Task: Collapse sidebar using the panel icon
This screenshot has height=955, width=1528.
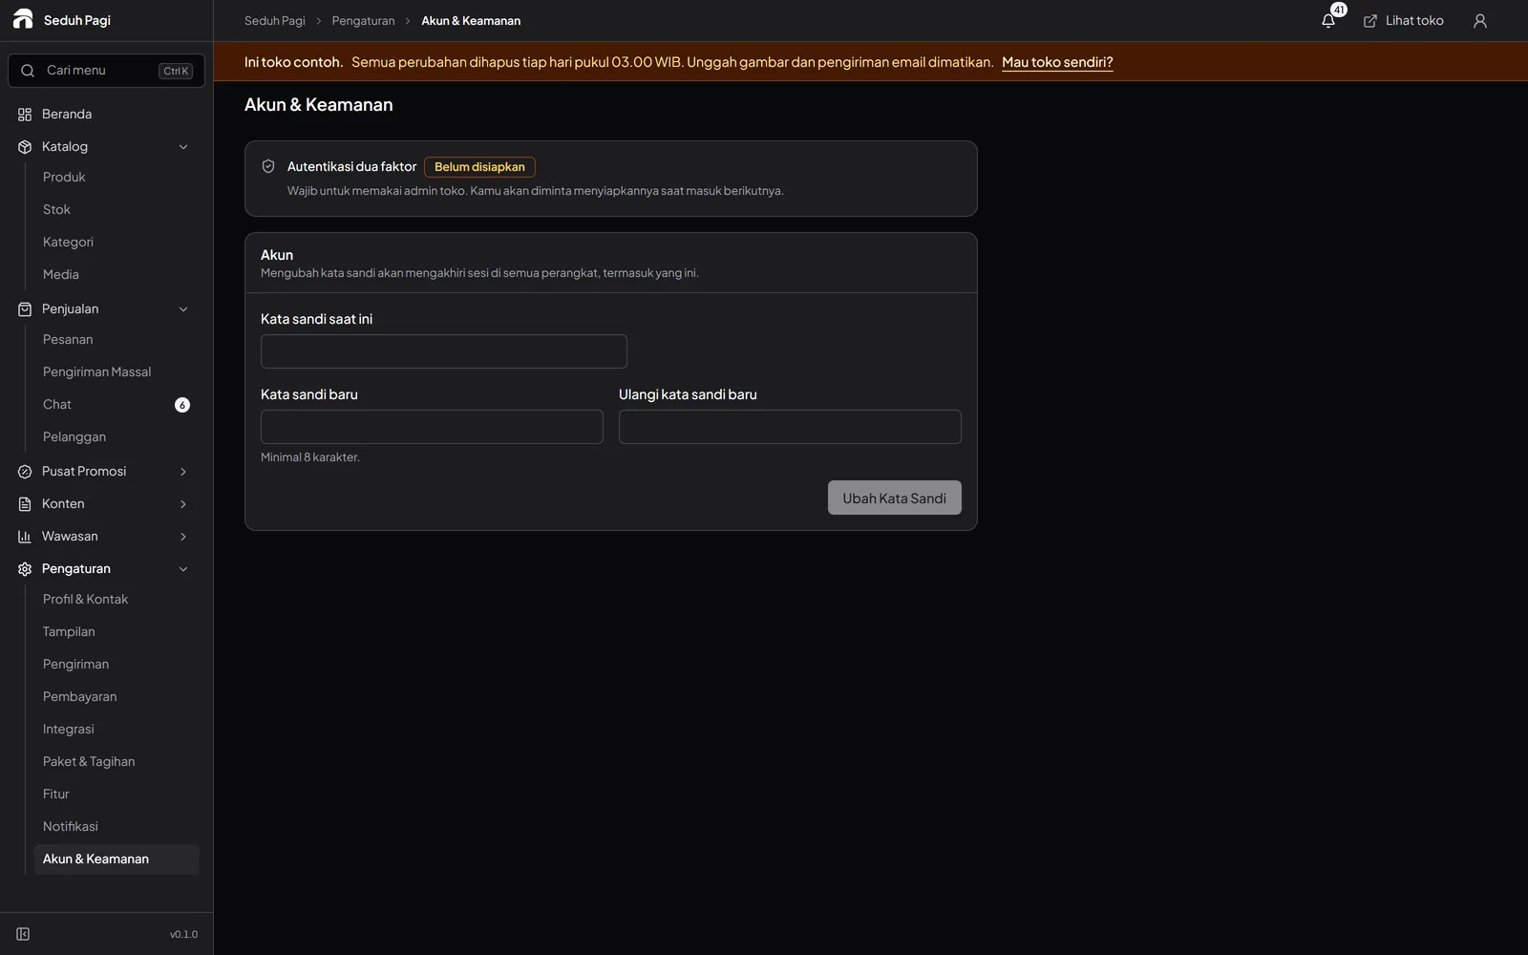Action: (x=23, y=934)
